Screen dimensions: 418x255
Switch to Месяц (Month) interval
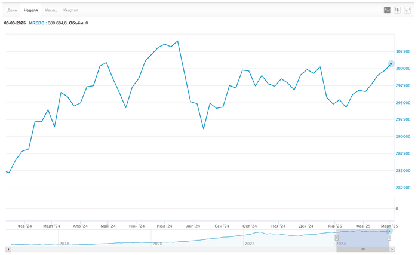pos(51,10)
